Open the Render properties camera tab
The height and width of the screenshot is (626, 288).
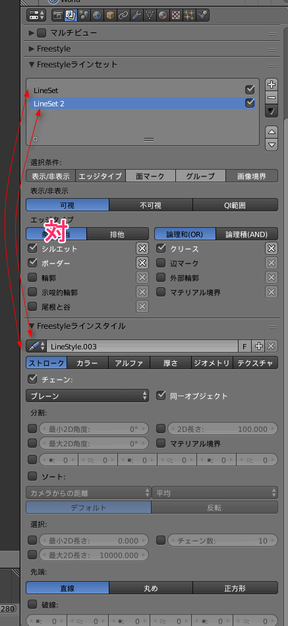pyautogui.click(x=58, y=15)
